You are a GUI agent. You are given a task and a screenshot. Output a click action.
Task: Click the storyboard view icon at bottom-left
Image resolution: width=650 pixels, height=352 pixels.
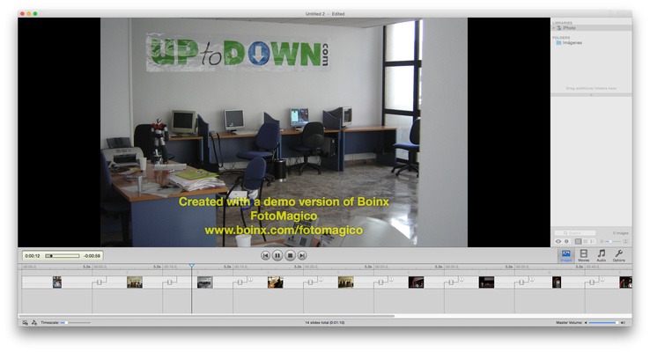[26, 323]
